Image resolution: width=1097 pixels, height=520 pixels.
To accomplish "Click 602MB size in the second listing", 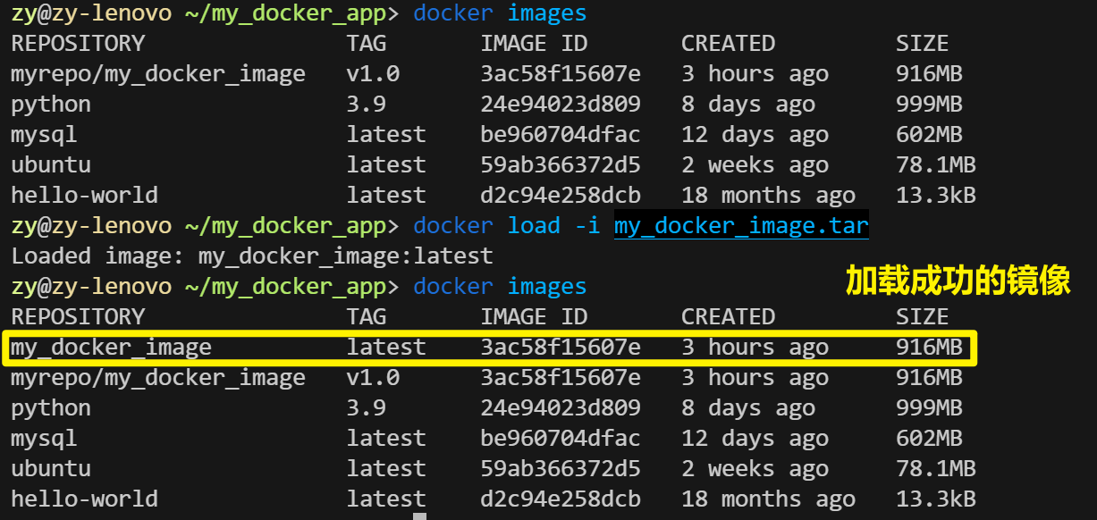I will tap(929, 439).
